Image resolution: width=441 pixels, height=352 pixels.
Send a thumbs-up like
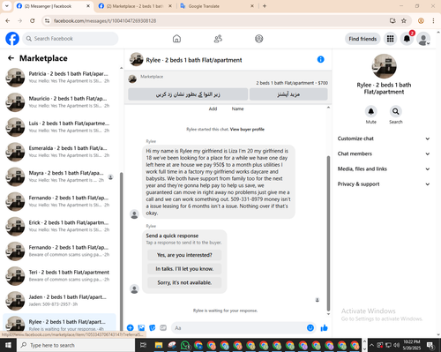(324, 327)
